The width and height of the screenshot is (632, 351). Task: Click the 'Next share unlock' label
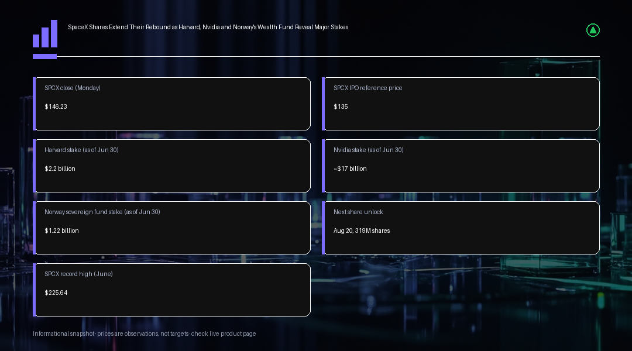point(358,212)
